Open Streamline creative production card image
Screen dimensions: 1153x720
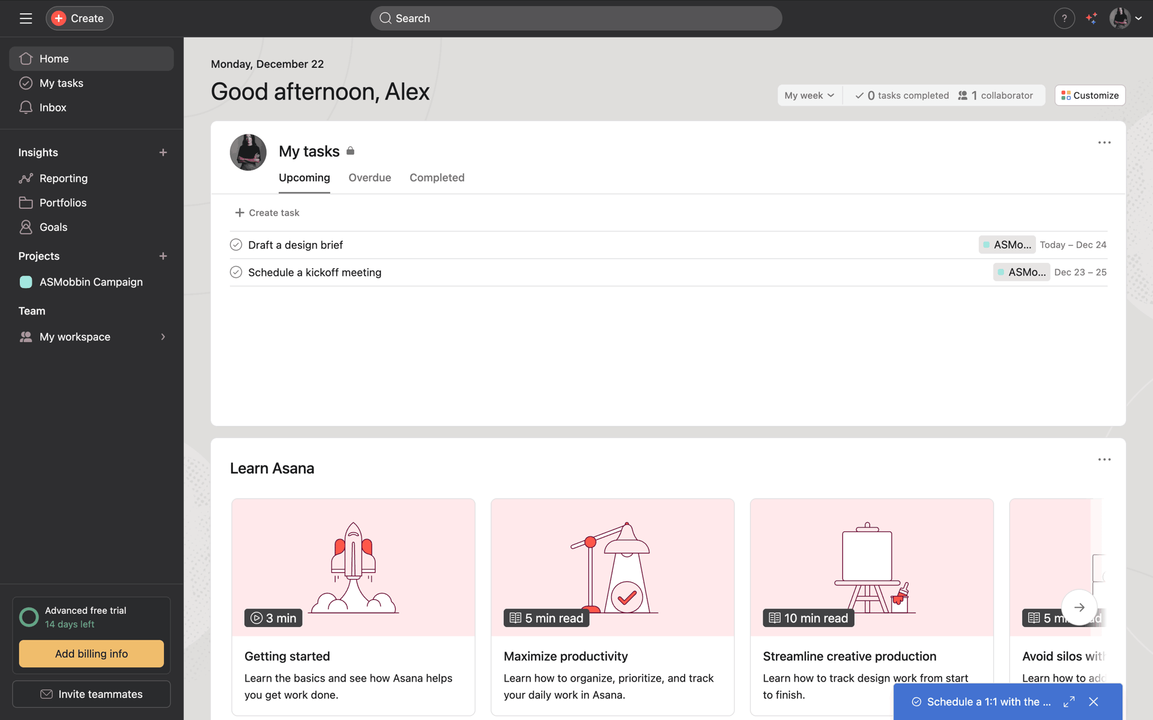(872, 567)
